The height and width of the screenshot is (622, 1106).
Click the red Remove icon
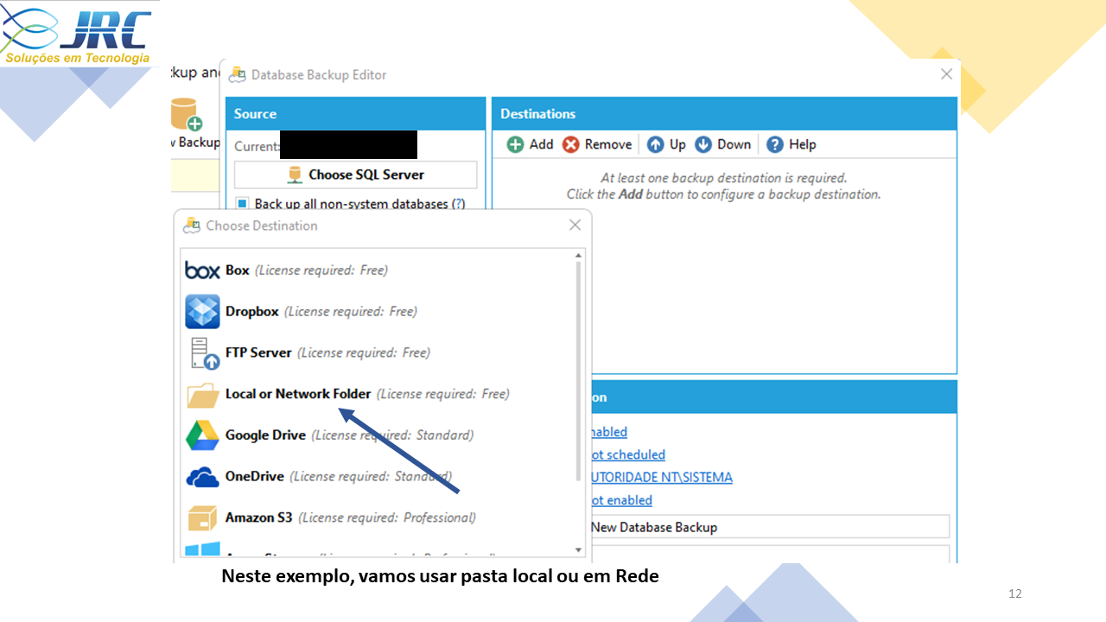[570, 144]
